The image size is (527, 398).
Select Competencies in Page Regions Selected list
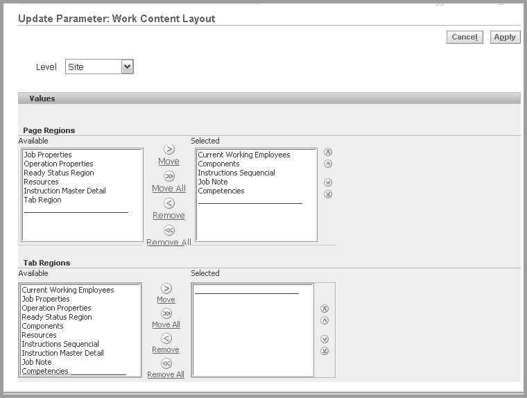click(221, 191)
